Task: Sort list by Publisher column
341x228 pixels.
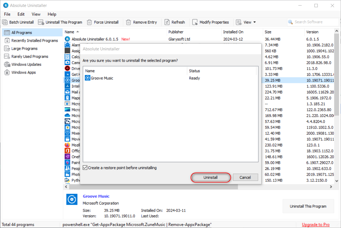Action: coord(194,32)
